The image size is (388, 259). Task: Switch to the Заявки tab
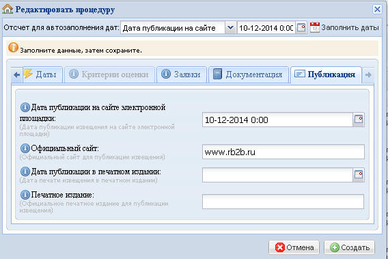coord(181,74)
